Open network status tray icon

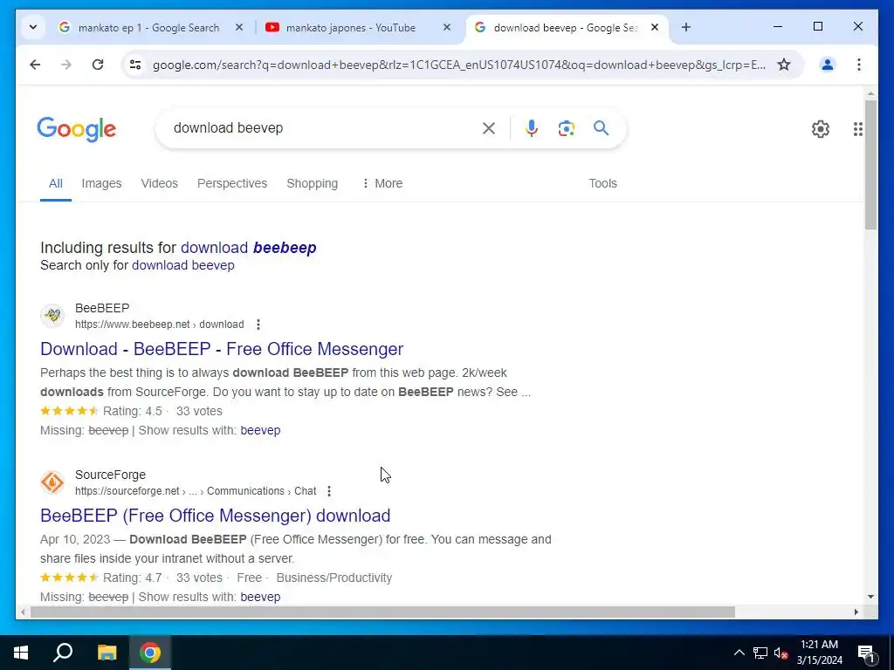click(x=760, y=653)
